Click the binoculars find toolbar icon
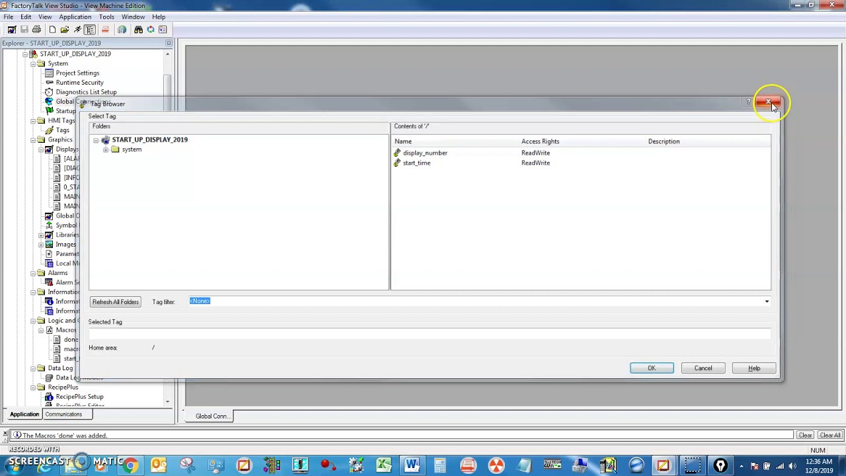The height and width of the screenshot is (476, 846). [138, 29]
